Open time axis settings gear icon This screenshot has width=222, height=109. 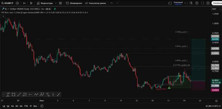coord(216,101)
